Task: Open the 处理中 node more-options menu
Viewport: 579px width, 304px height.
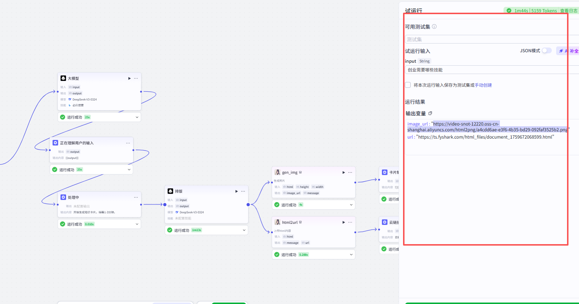Action: pos(136,197)
